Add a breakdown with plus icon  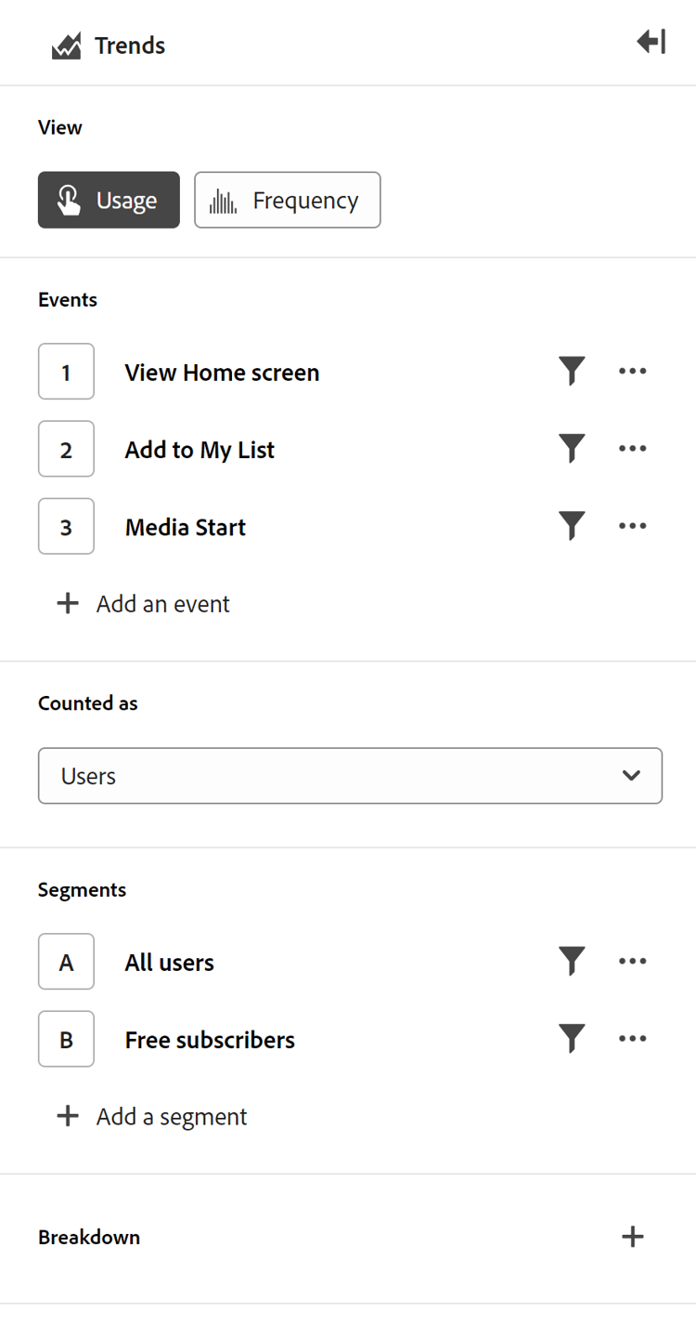(x=632, y=1237)
